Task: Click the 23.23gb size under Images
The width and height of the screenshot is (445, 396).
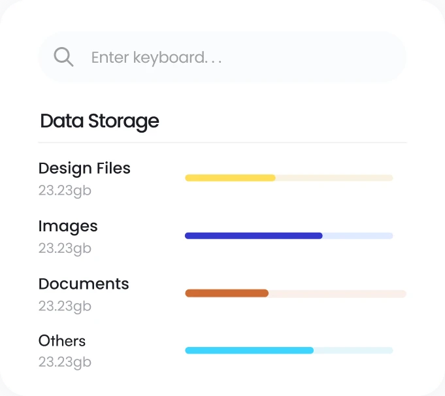Action: coord(65,248)
